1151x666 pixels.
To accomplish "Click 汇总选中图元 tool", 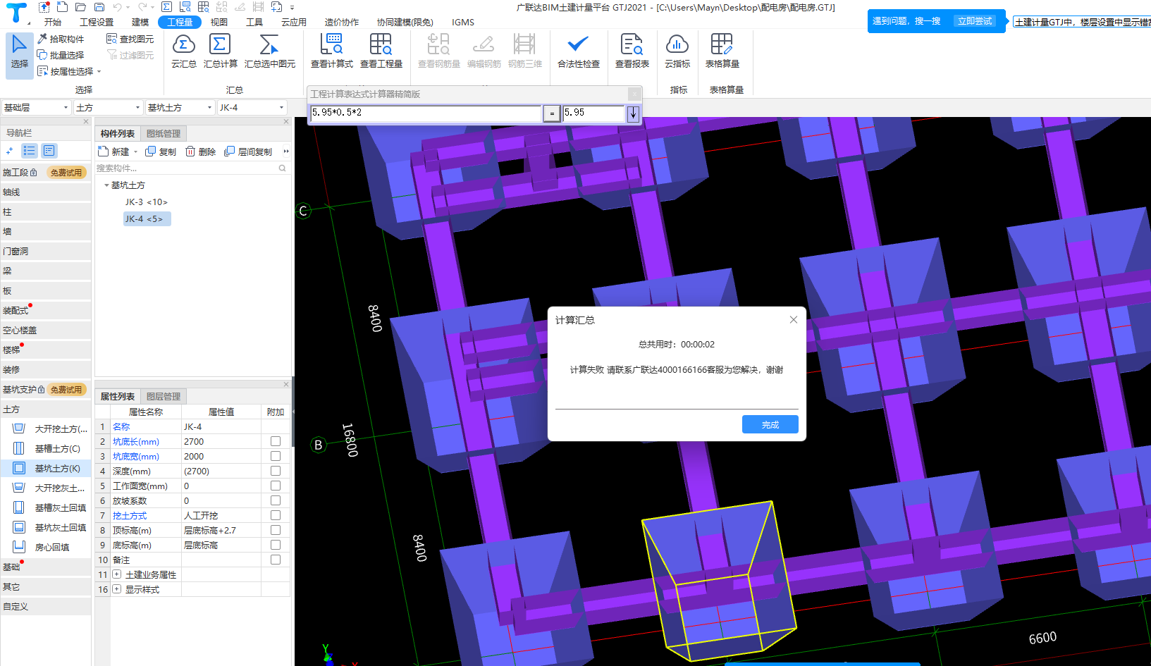I will coord(269,51).
